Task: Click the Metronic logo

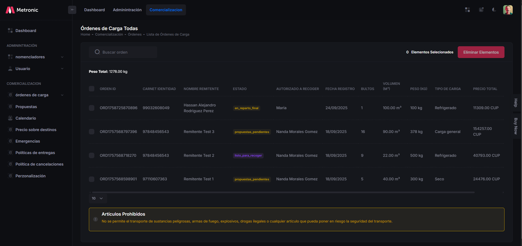Action: tap(22, 10)
